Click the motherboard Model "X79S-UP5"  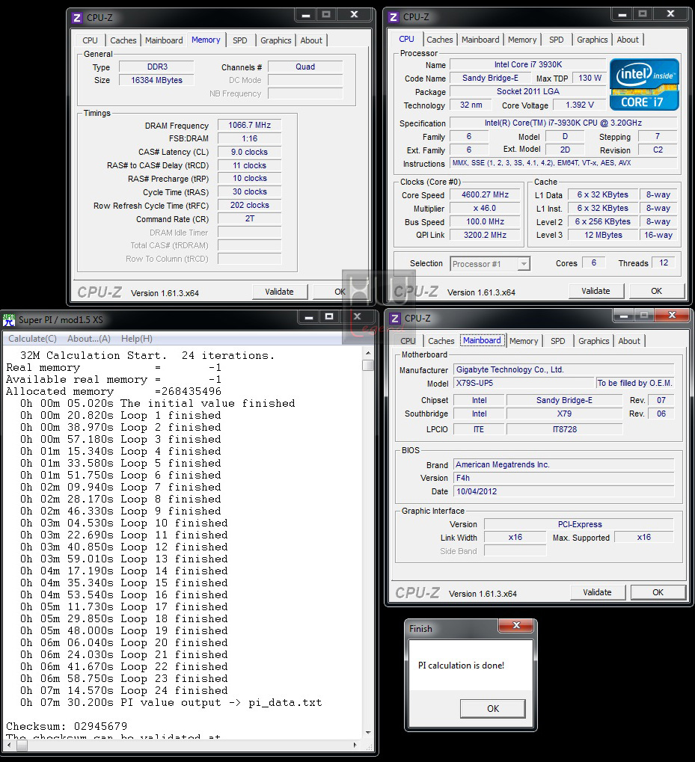(524, 383)
